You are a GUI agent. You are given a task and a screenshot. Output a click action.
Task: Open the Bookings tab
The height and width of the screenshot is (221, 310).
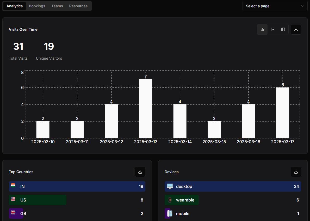click(37, 6)
